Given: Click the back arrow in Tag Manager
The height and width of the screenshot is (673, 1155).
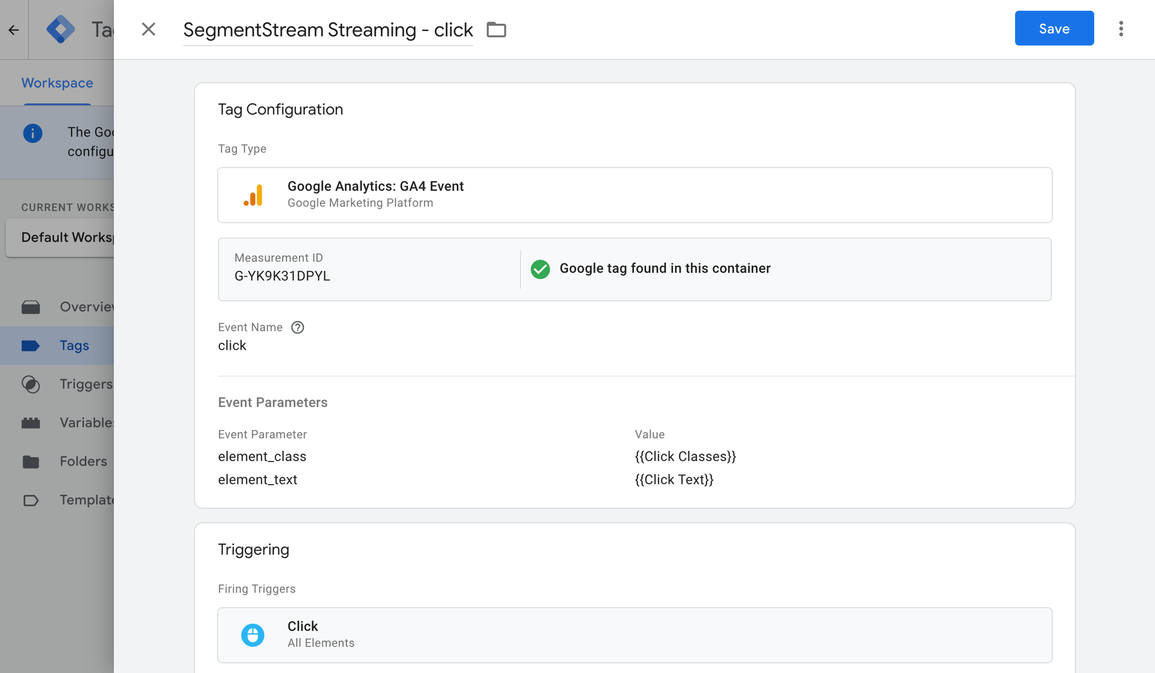Looking at the screenshot, I should (x=14, y=30).
